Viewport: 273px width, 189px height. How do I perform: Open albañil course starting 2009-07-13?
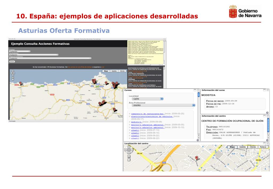click(135, 130)
